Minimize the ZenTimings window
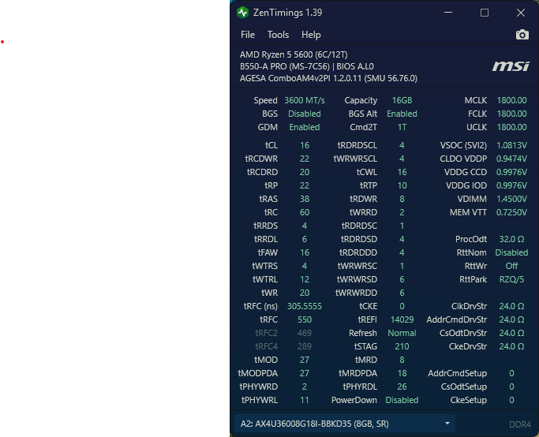This screenshot has width=539, height=437. 448,13
